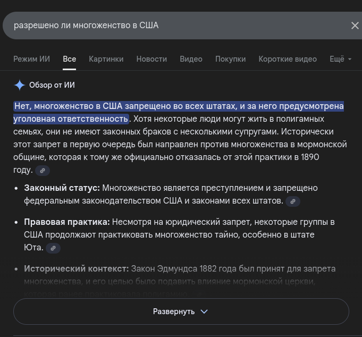The image size is (362, 337).
Task: Open source link icon after "Юта"
Action: point(52,248)
